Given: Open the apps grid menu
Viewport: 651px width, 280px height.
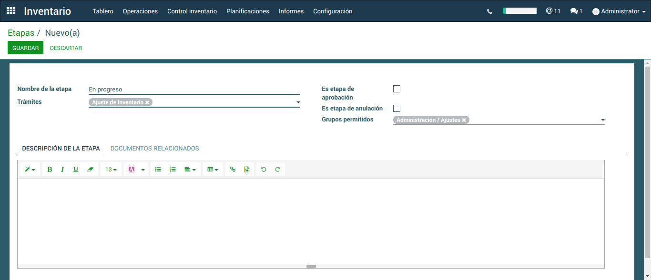Looking at the screenshot, I should [x=11, y=11].
